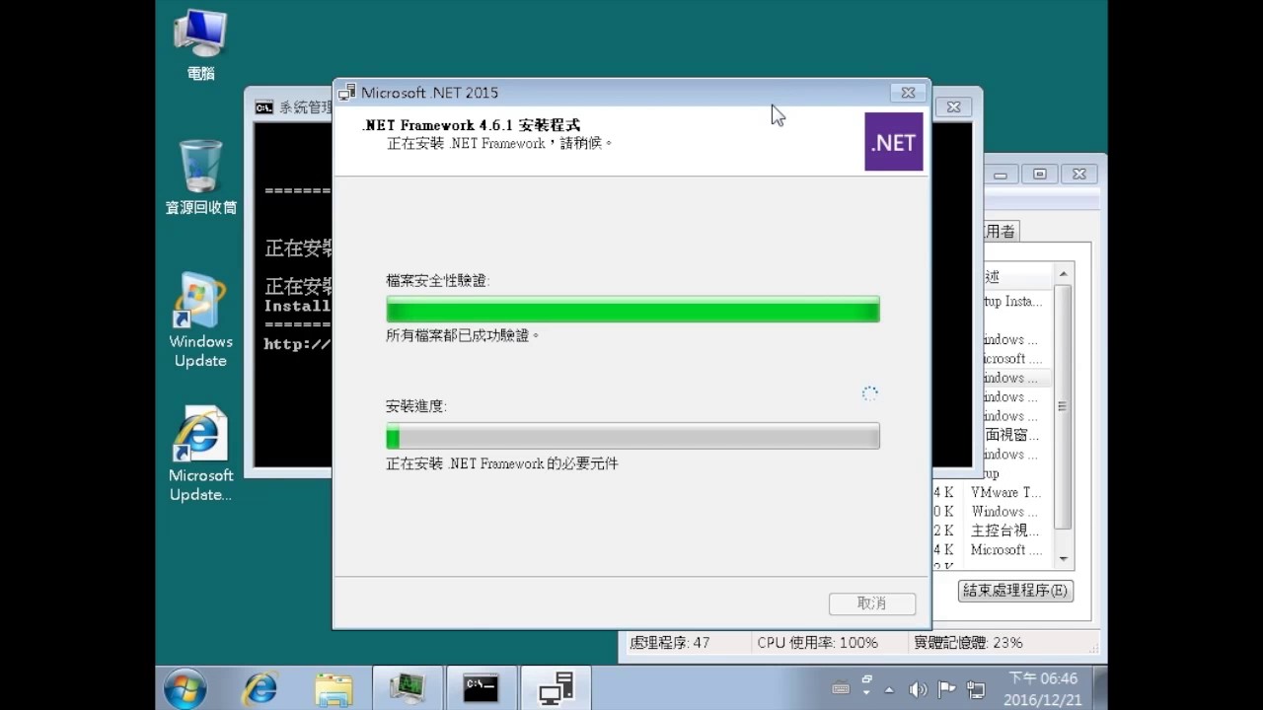
Task: Open the network tray icon
Action: tap(976, 689)
